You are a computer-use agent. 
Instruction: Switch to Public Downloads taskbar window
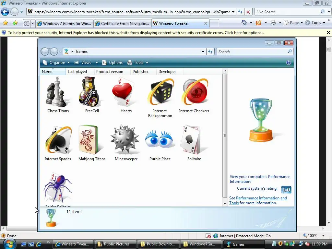158,244
